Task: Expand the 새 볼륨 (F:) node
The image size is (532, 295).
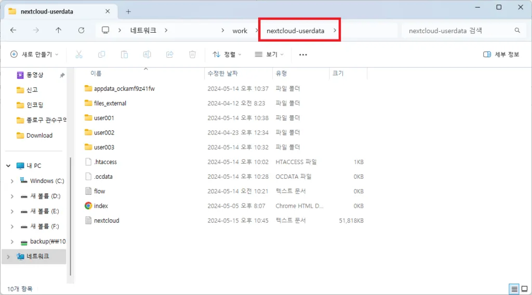Action: tap(12, 226)
